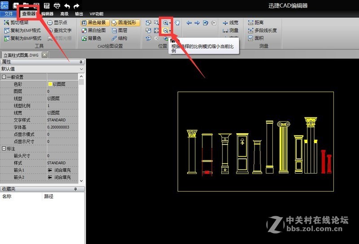Click the zoom window magnifier icon
Viewport: 359px width, 244px height.
click(x=157, y=23)
